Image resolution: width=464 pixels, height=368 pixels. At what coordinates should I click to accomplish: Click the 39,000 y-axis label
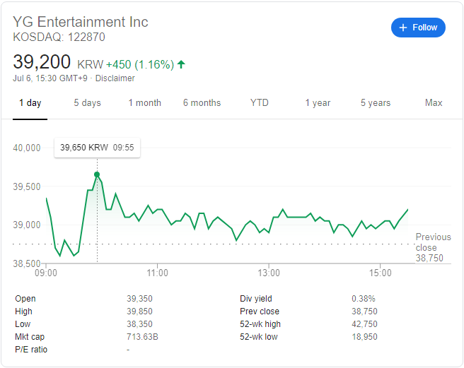[x=27, y=225]
